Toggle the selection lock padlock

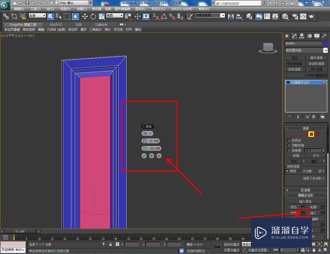(110, 244)
